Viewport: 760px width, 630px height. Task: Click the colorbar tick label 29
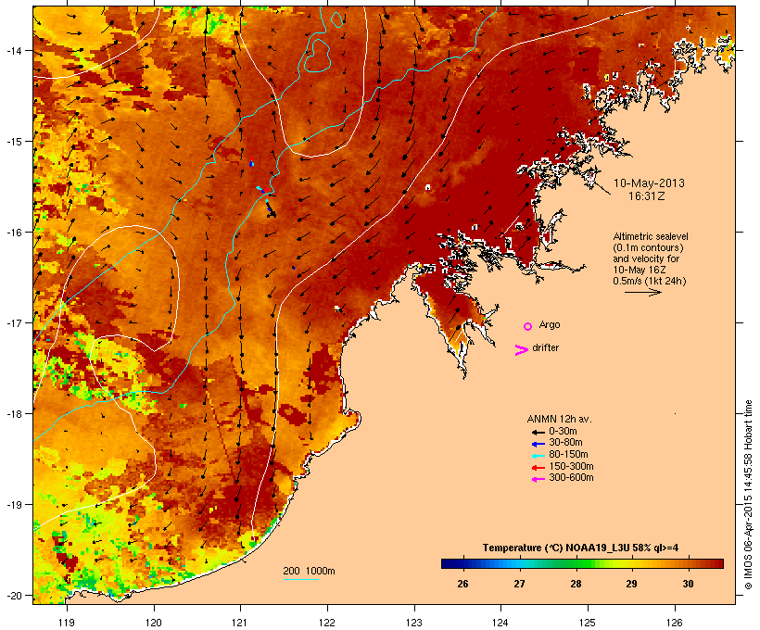coord(631,584)
